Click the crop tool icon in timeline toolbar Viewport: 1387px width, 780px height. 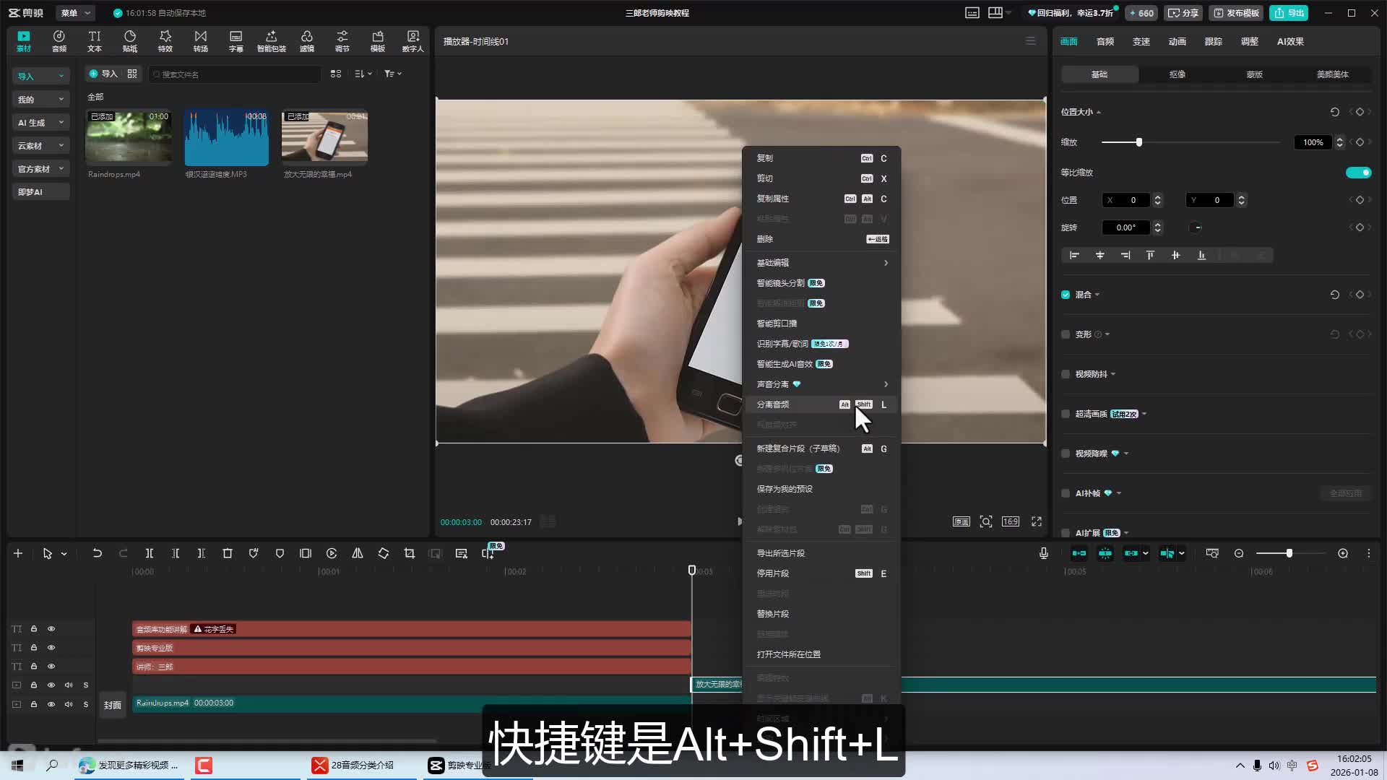[410, 553]
